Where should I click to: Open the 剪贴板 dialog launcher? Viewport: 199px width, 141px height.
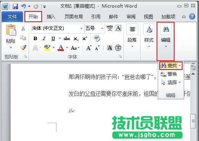pos(26,57)
